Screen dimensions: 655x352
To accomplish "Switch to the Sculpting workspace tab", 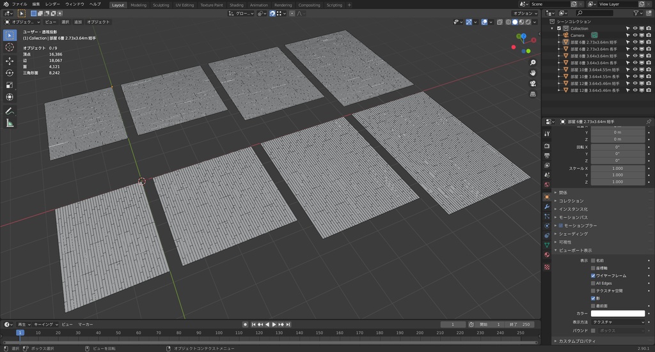I will coord(161,4).
